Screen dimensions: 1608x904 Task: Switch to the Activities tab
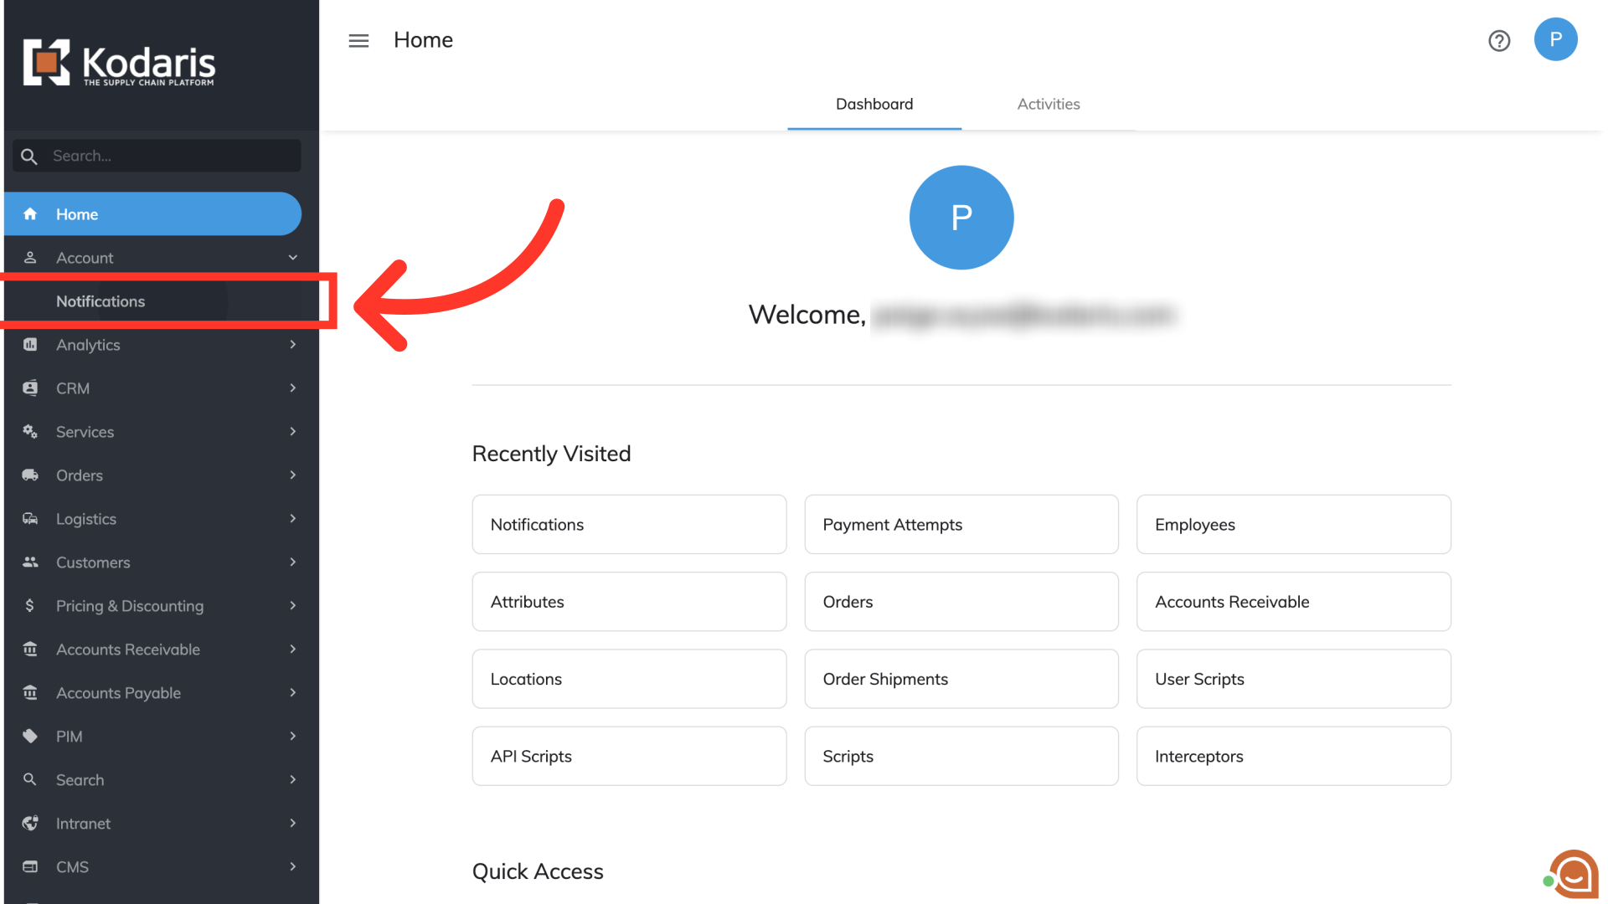coord(1048,104)
